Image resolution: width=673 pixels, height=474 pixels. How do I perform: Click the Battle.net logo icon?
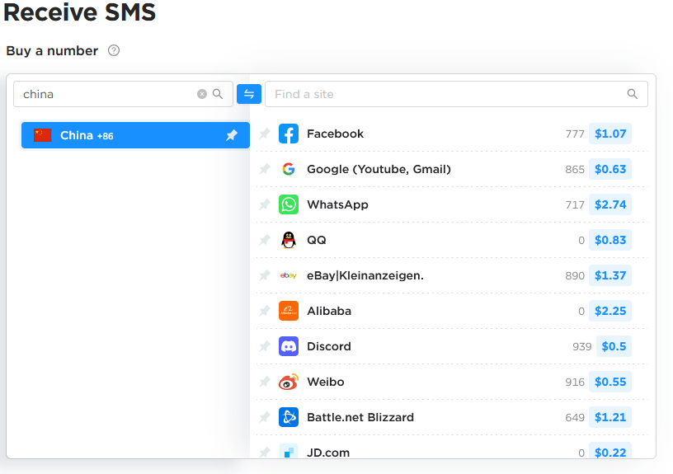289,417
